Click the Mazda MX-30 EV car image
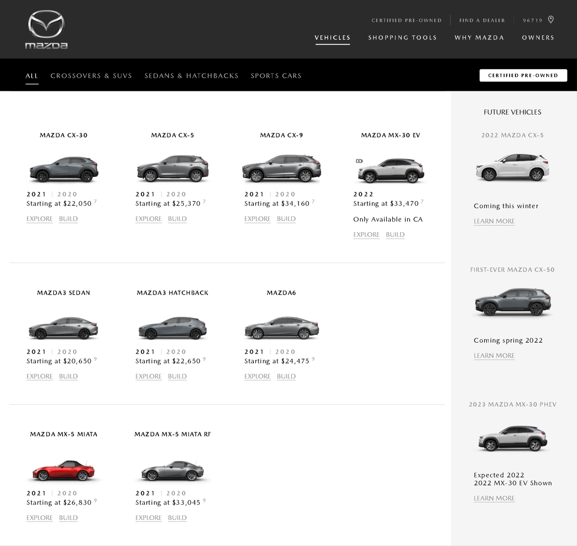Viewport: 577px width, 546px height. [x=390, y=171]
